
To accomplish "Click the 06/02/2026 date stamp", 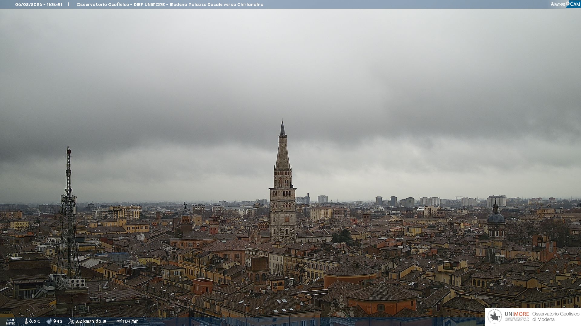I will (29, 5).
